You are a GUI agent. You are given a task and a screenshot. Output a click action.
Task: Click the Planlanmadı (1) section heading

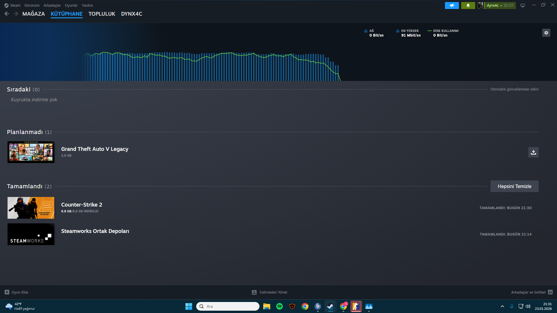[x=29, y=132]
